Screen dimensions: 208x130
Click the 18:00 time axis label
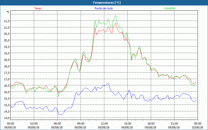(x=151, y=124)
